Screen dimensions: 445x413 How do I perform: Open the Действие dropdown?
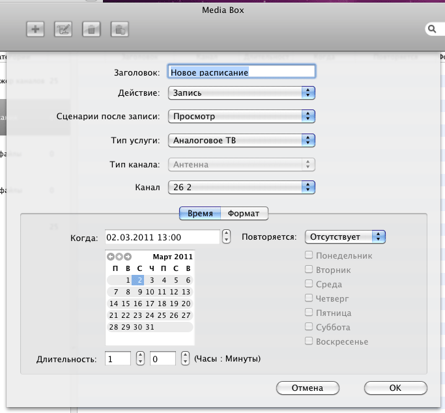coord(242,93)
